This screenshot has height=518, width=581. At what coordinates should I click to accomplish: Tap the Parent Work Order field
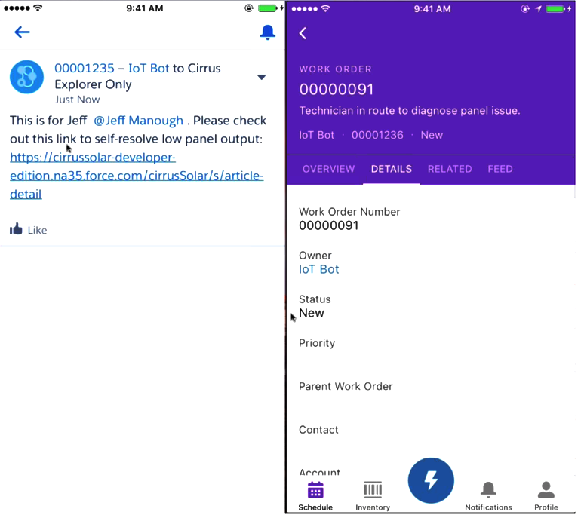coord(346,386)
